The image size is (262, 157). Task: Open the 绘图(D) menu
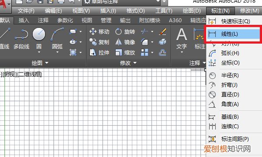(192, 11)
